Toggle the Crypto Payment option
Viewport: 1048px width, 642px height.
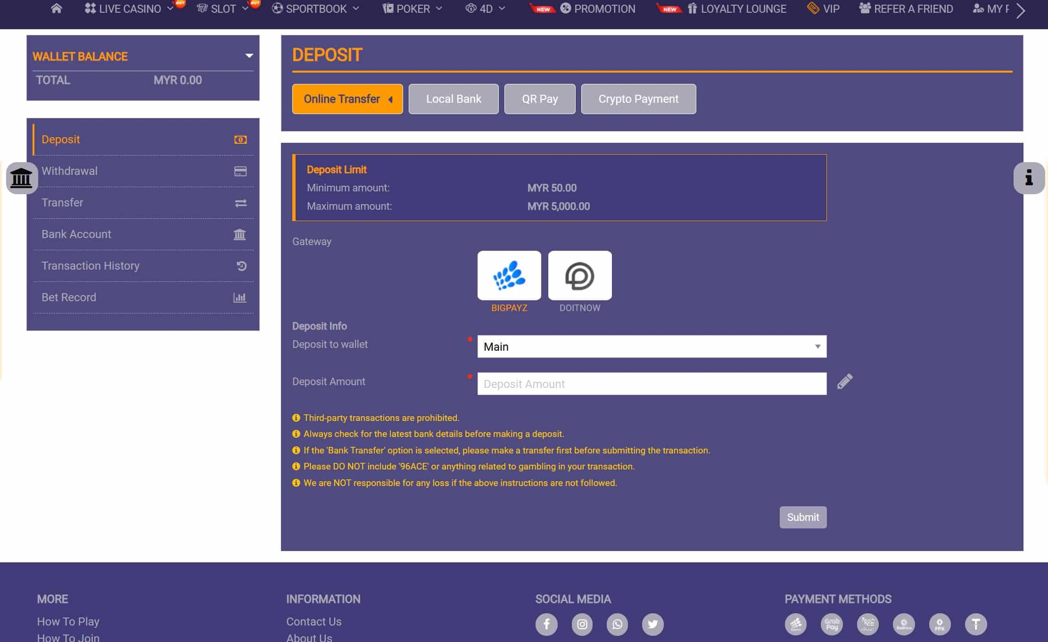pyautogui.click(x=638, y=99)
